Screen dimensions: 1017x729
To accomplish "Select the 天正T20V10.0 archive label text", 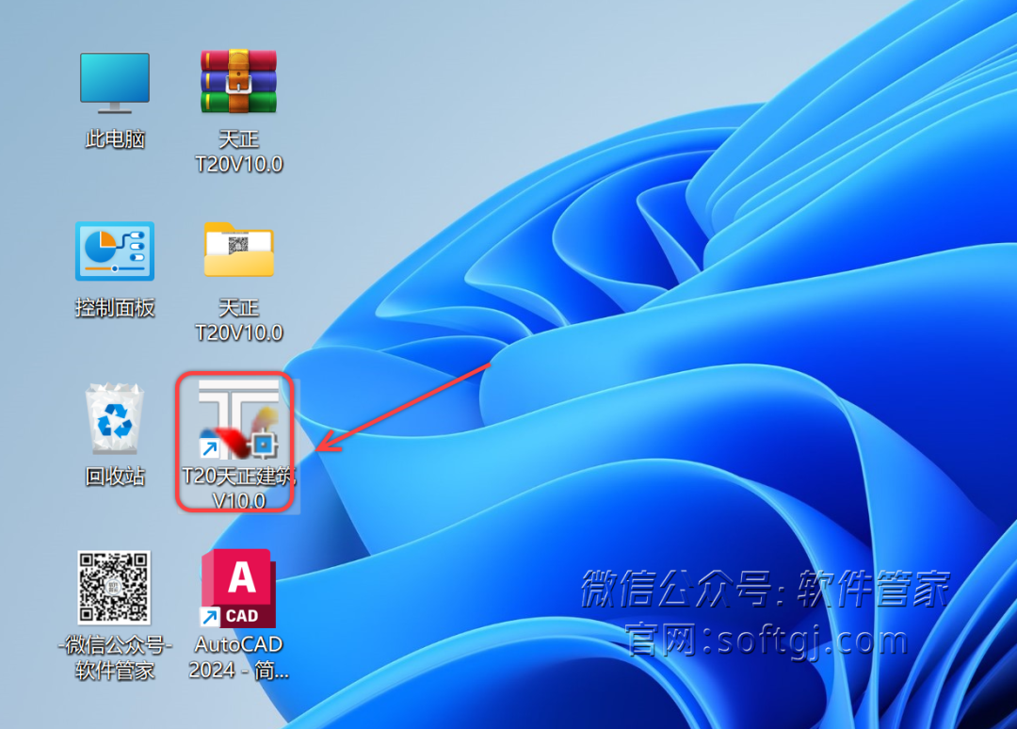I will [237, 151].
